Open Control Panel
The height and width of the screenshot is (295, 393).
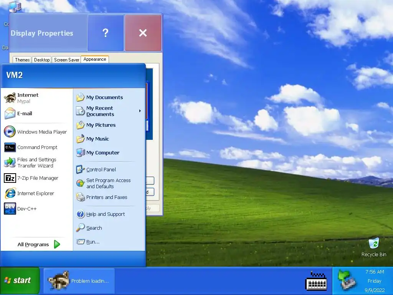pyautogui.click(x=109, y=169)
